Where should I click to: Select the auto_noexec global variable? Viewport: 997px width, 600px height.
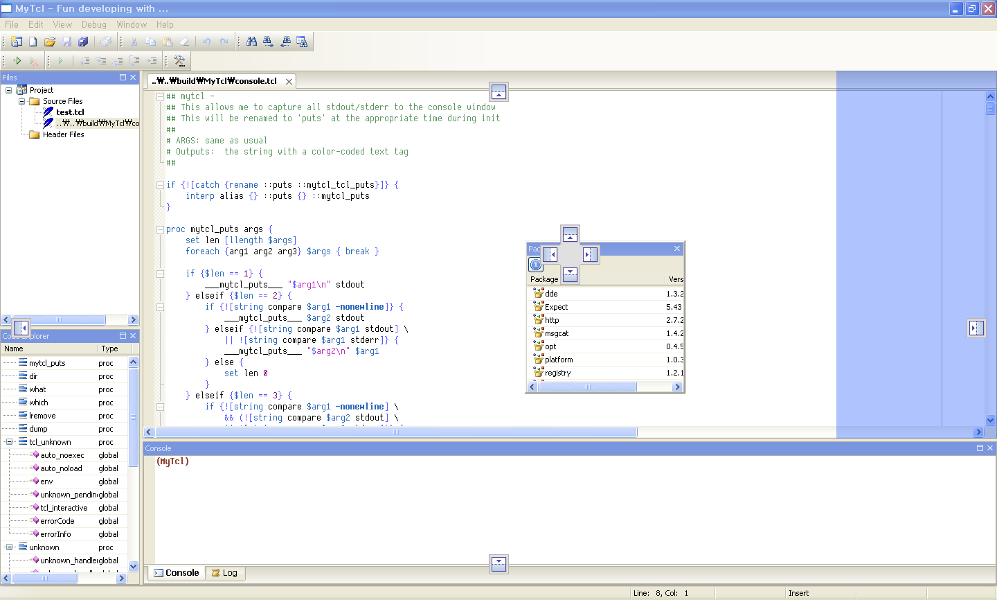(x=65, y=455)
